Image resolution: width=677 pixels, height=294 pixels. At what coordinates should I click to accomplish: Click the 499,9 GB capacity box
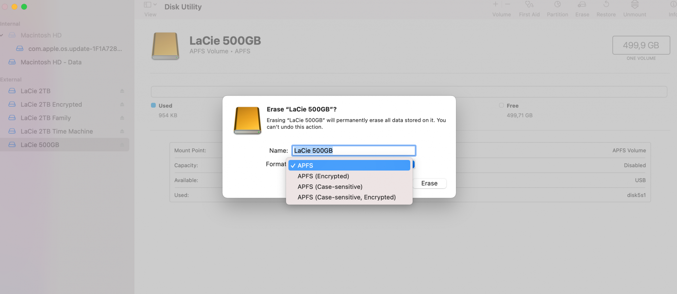(x=641, y=45)
